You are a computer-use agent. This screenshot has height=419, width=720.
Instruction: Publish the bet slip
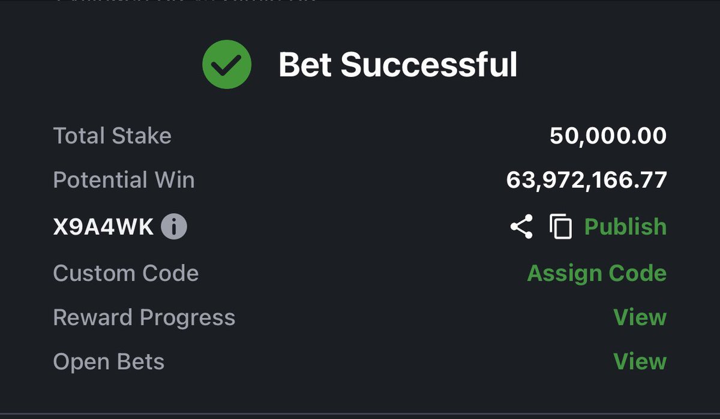click(625, 227)
